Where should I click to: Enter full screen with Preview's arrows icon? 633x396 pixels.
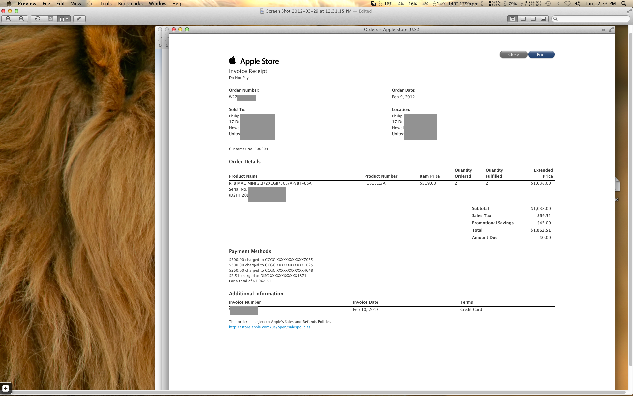point(629,11)
